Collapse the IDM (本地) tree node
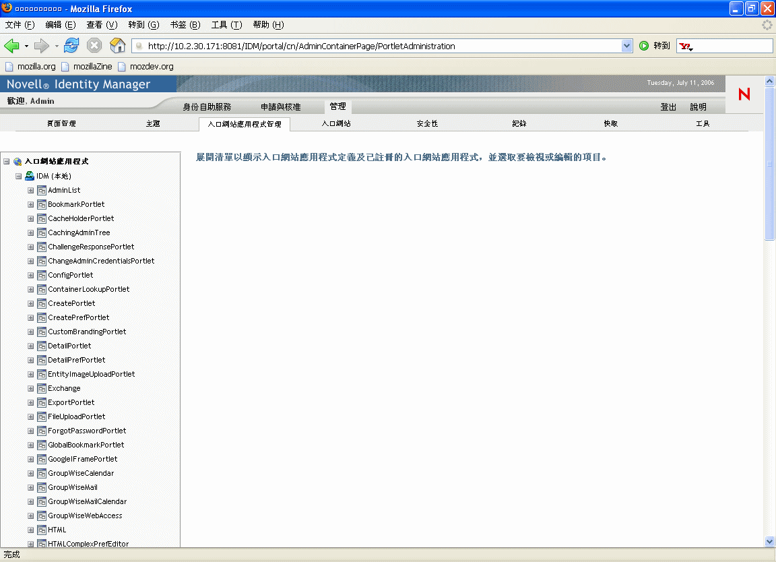Viewport: 776px width, 562px height. pyautogui.click(x=18, y=176)
